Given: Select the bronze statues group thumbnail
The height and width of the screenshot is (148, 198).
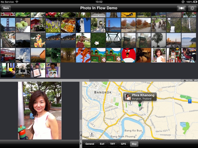Looking at the screenshot, I should click(x=159, y=25).
